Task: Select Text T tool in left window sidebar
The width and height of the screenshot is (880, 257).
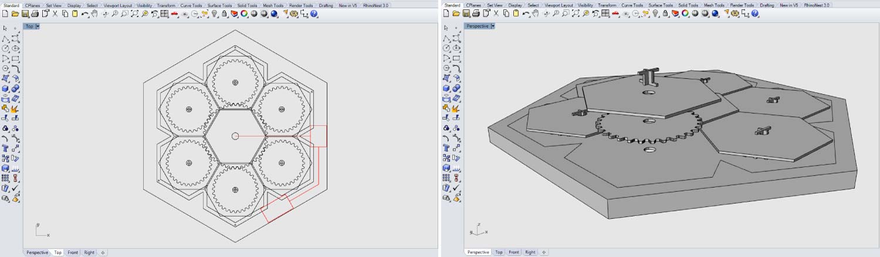Action: 5,148
